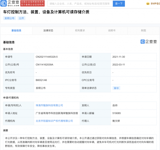
Task: Click the 审中 legal status badge
Action: pos(116,88)
